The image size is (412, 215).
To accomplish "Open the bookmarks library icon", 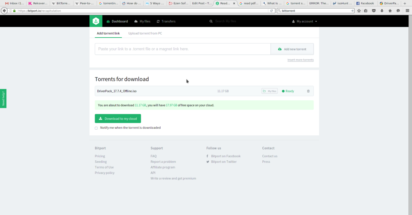I will (x=365, y=11).
